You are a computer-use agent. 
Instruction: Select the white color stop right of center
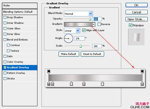pyautogui.click(x=102, y=83)
